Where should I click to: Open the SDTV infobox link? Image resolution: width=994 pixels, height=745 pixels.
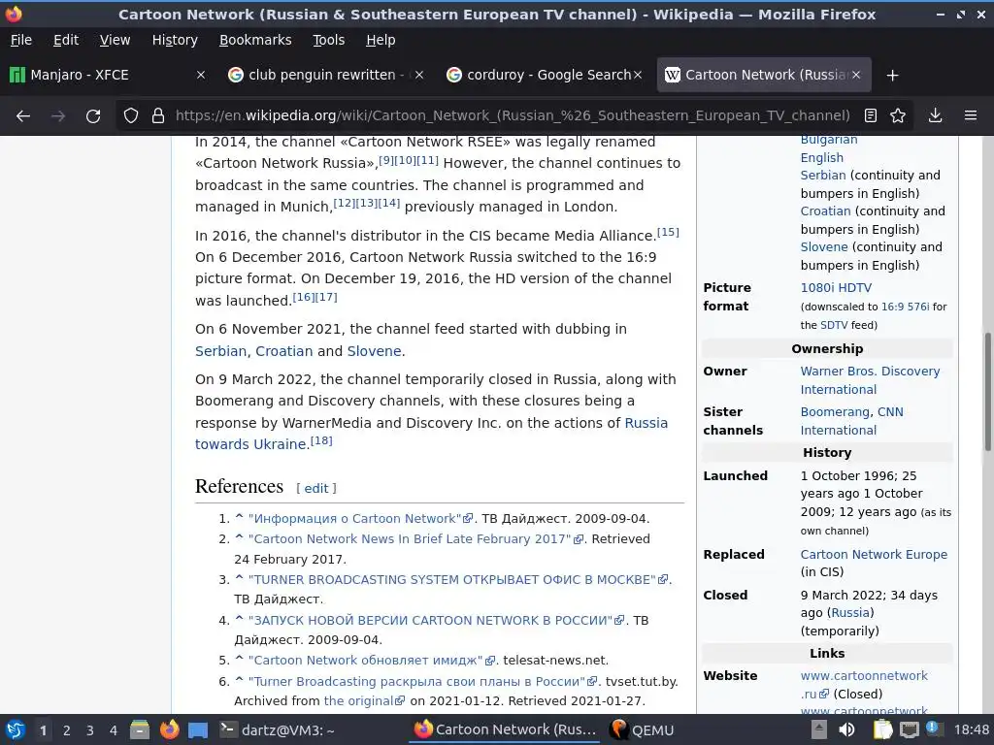834,325
